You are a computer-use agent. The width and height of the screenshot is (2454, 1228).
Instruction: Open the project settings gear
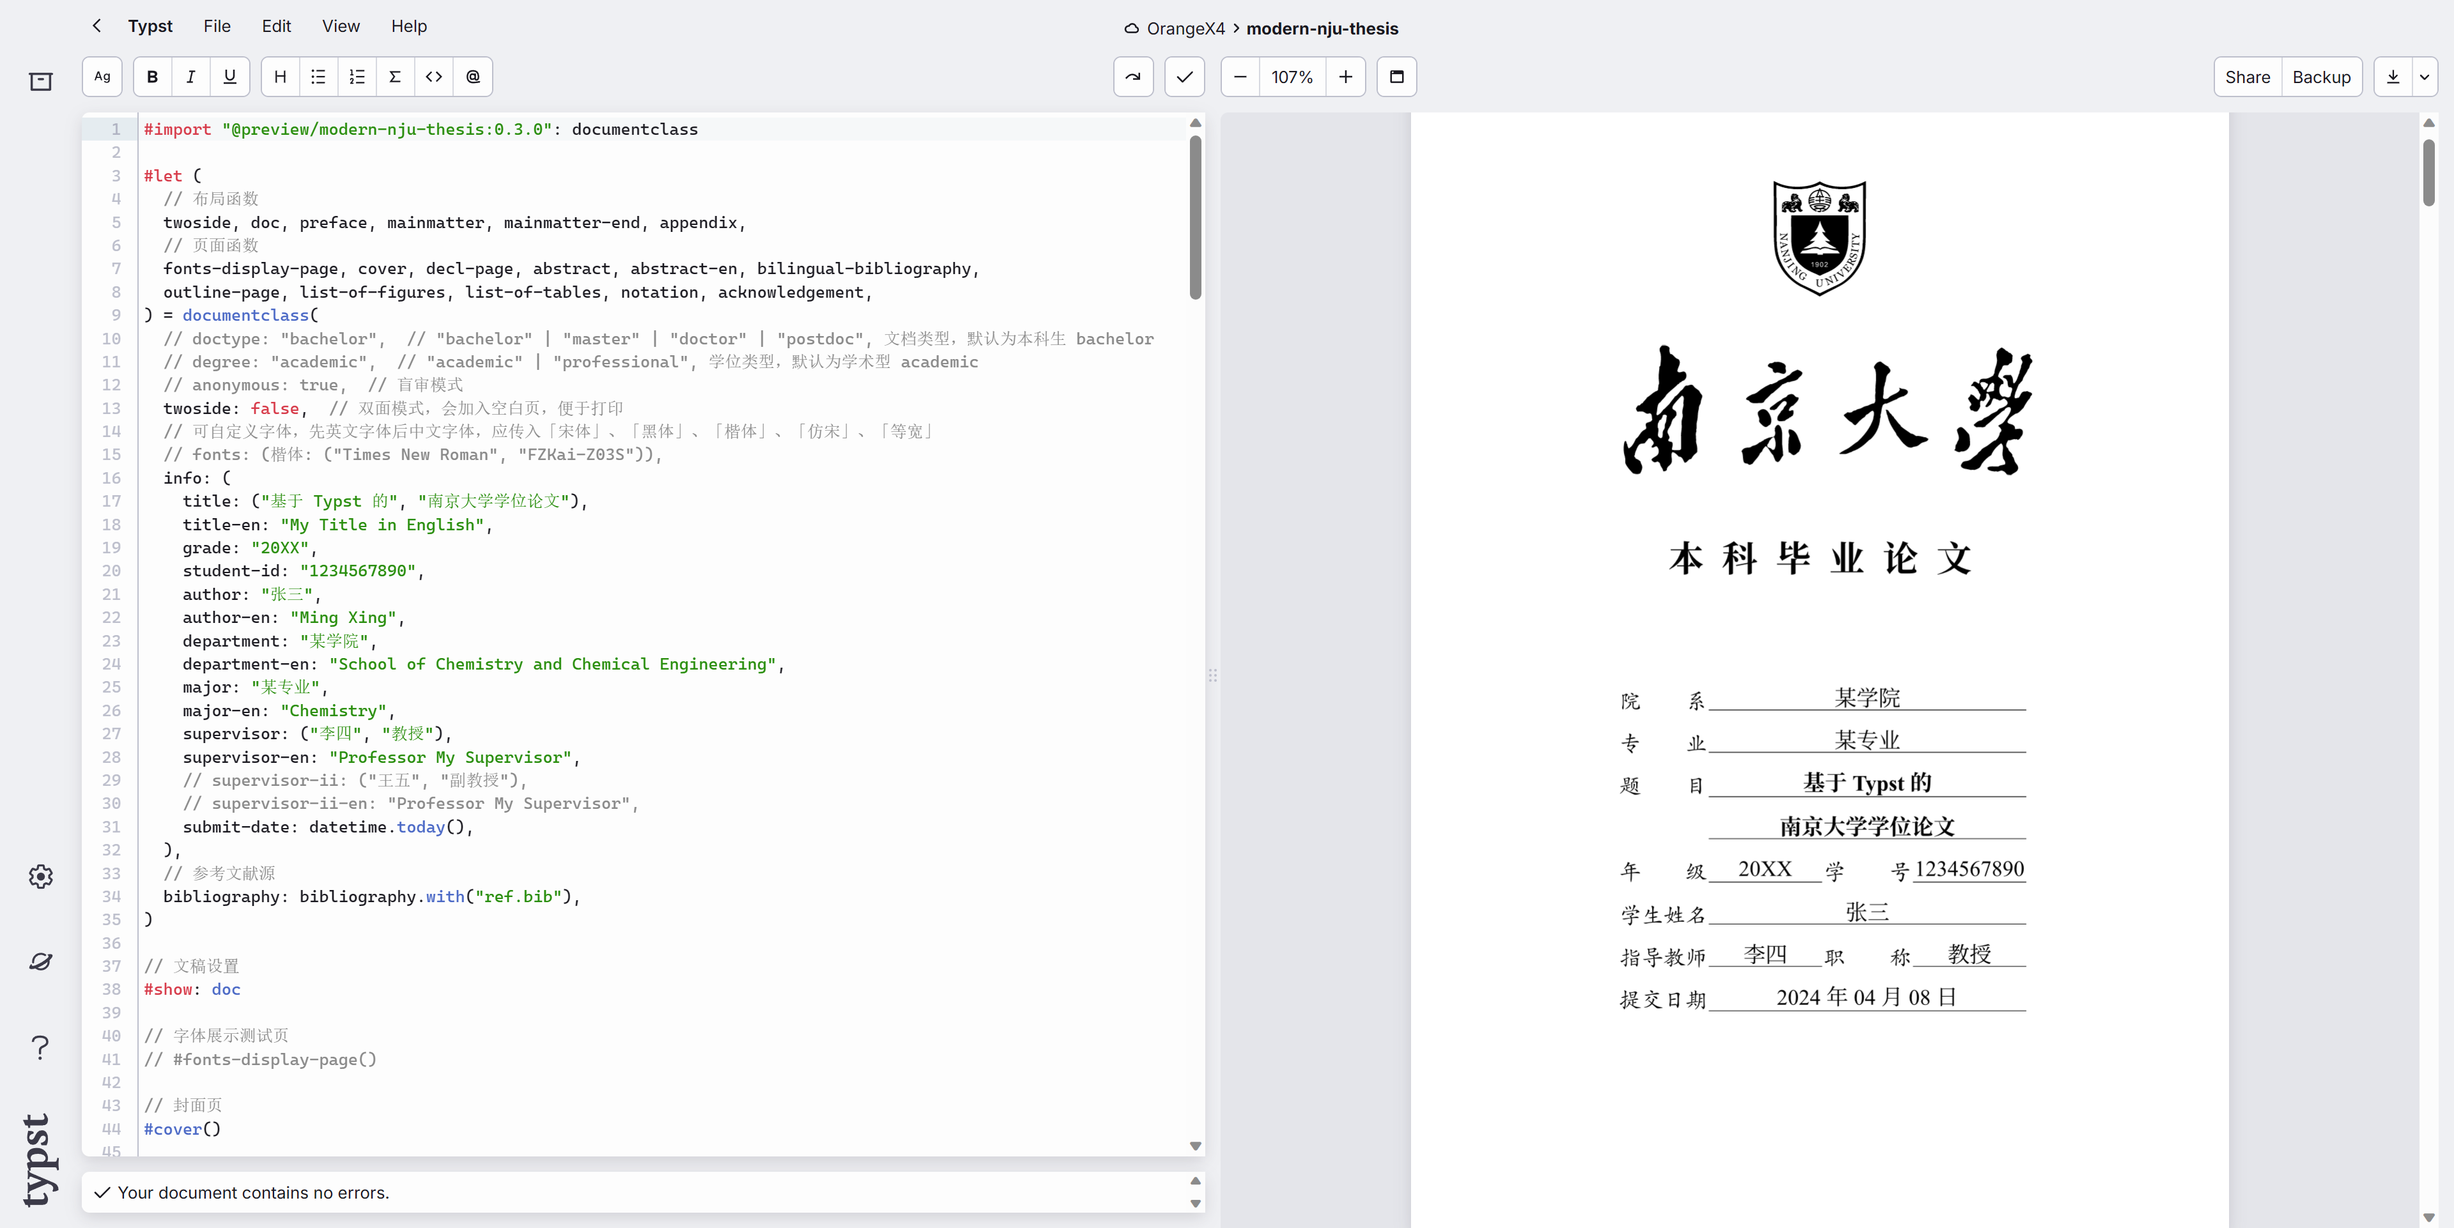[x=40, y=877]
